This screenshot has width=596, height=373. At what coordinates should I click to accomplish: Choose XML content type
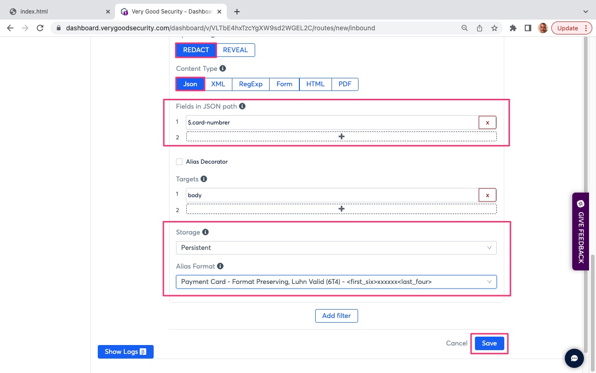point(218,84)
